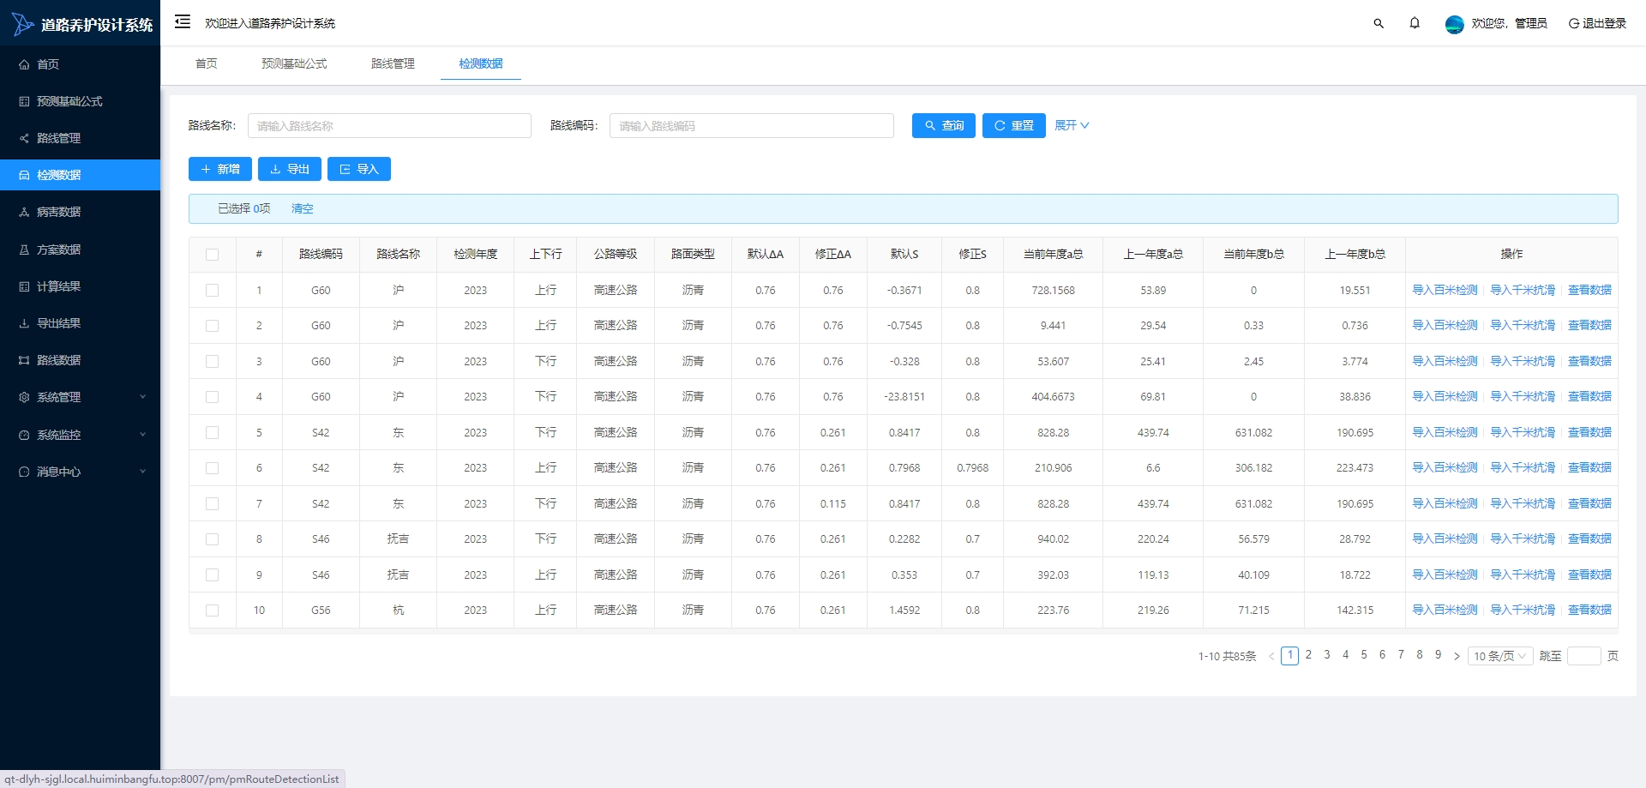The width and height of the screenshot is (1646, 788).
Task: Click the 首页 home icon in sidebar
Action: (24, 64)
